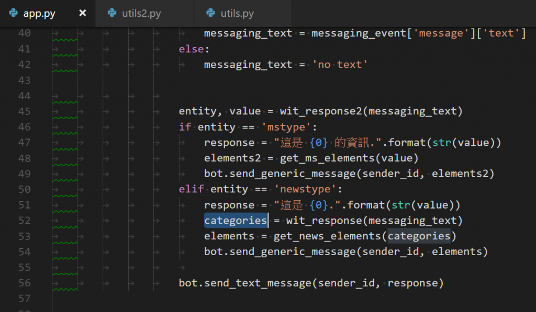536x312 pixels.
Task: Click the response argument on line 56
Action: (x=412, y=283)
